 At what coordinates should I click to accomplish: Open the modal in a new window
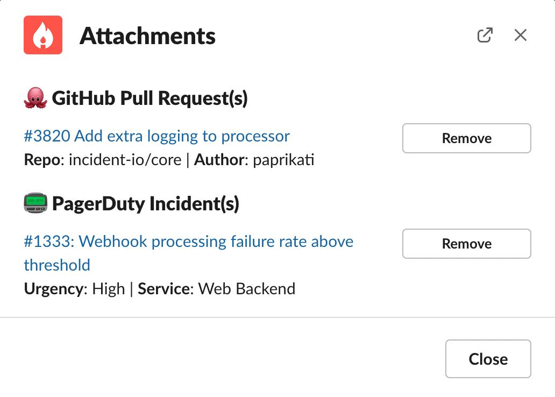(485, 35)
